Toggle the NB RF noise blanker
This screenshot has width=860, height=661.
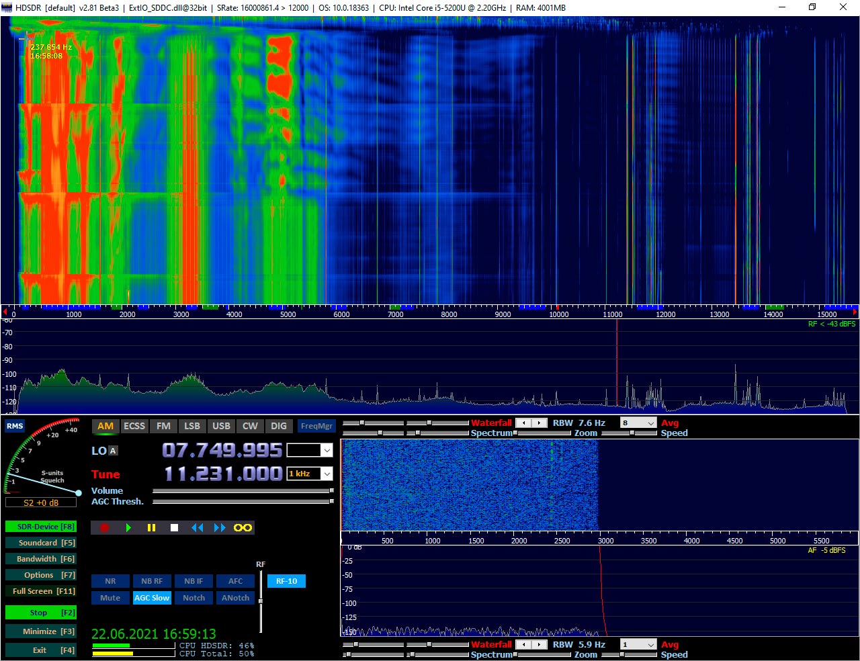point(152,581)
